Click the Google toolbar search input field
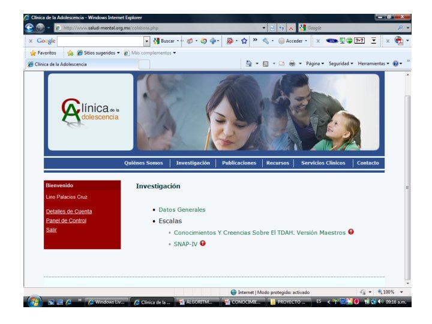 pyautogui.click(x=101, y=41)
